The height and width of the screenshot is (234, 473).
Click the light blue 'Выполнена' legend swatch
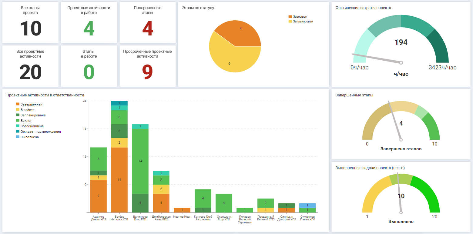tap(18, 137)
